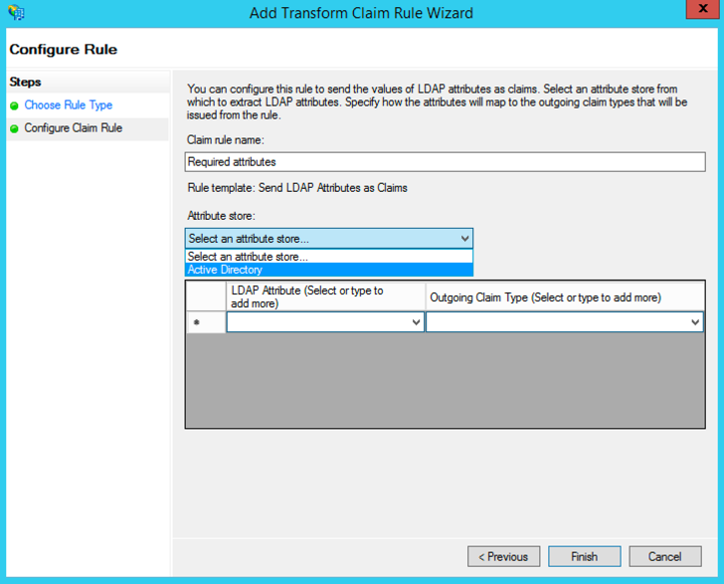Select the Configure Claim Rule step
724x584 pixels.
73,128
